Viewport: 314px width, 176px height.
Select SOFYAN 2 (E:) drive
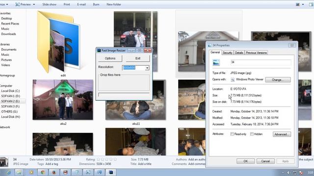[10, 101]
